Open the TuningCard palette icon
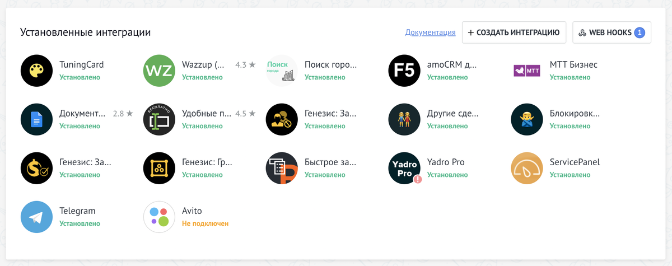Screen dimensions: 672x266 click(36, 71)
